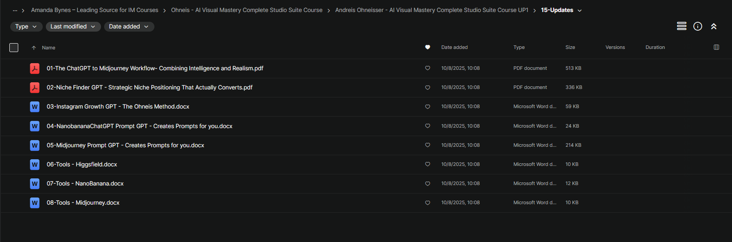Go to Amanda Bynes breadcrumb folder
The image size is (732, 242).
pos(94,10)
